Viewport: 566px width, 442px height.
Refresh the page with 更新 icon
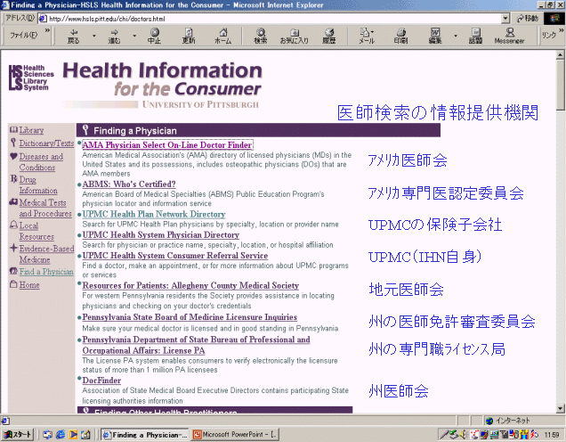point(189,36)
